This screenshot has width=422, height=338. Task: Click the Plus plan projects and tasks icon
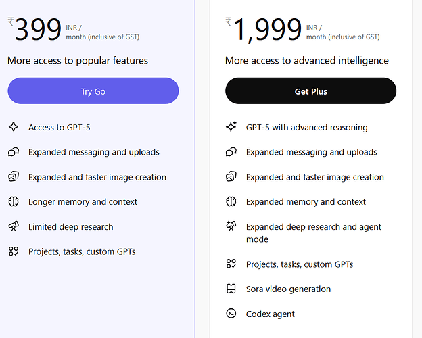[231, 264]
